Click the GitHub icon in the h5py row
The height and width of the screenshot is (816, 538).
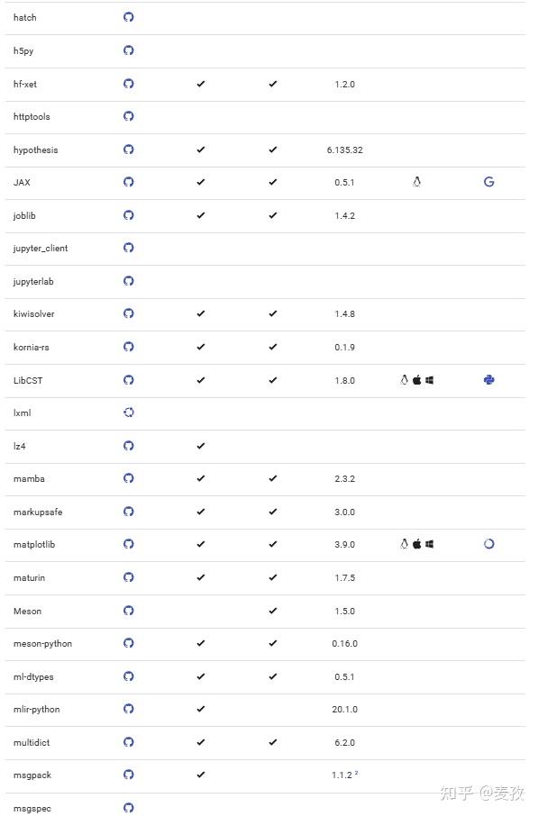click(129, 50)
